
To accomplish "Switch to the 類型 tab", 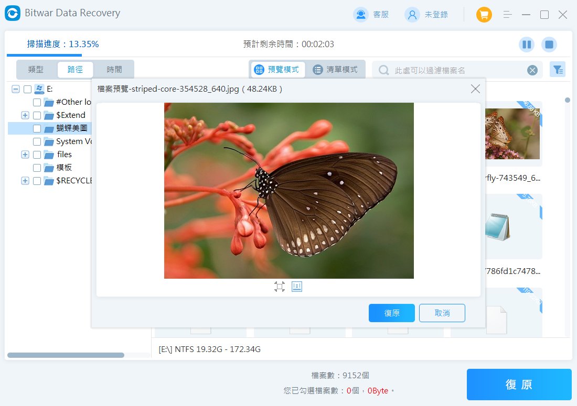I will (x=36, y=70).
